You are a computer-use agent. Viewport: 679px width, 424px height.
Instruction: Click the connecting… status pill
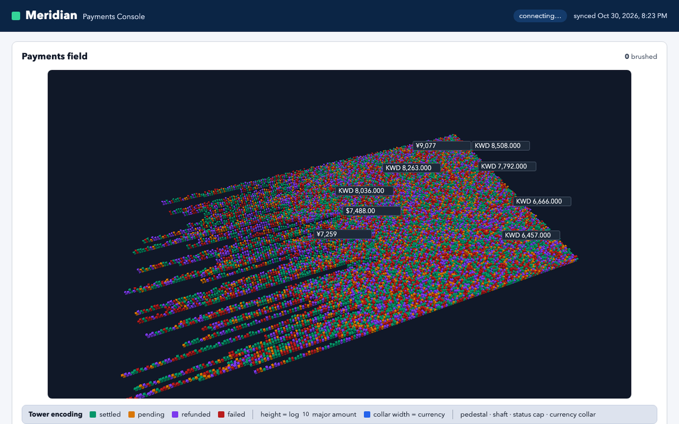click(540, 16)
